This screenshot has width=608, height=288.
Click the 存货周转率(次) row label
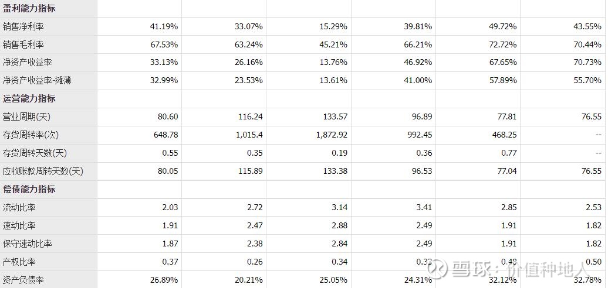point(31,135)
